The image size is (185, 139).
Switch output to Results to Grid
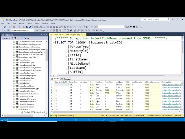click(78, 30)
